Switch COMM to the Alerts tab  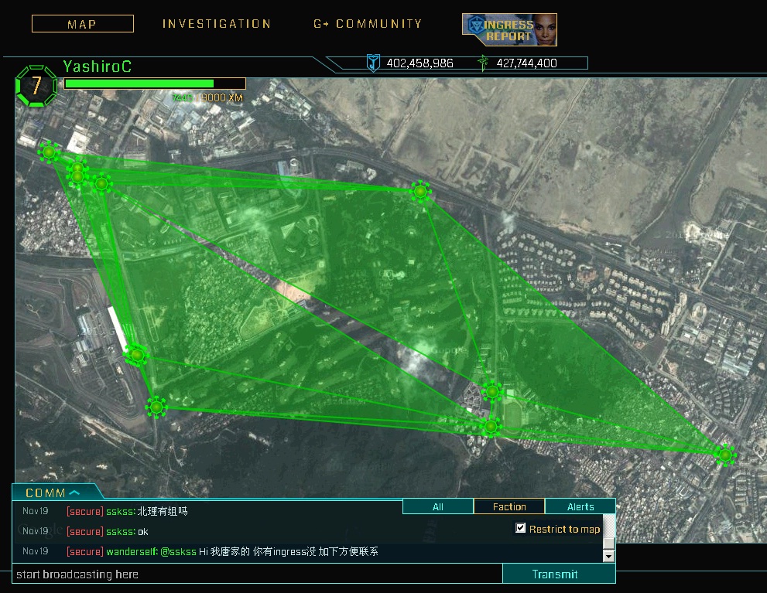[x=580, y=506]
